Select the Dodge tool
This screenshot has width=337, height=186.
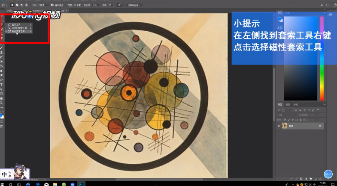pos(2,75)
